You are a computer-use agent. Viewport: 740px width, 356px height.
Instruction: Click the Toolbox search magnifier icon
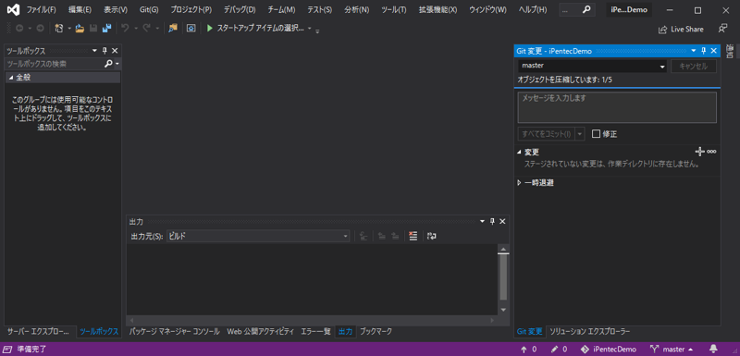(x=108, y=64)
